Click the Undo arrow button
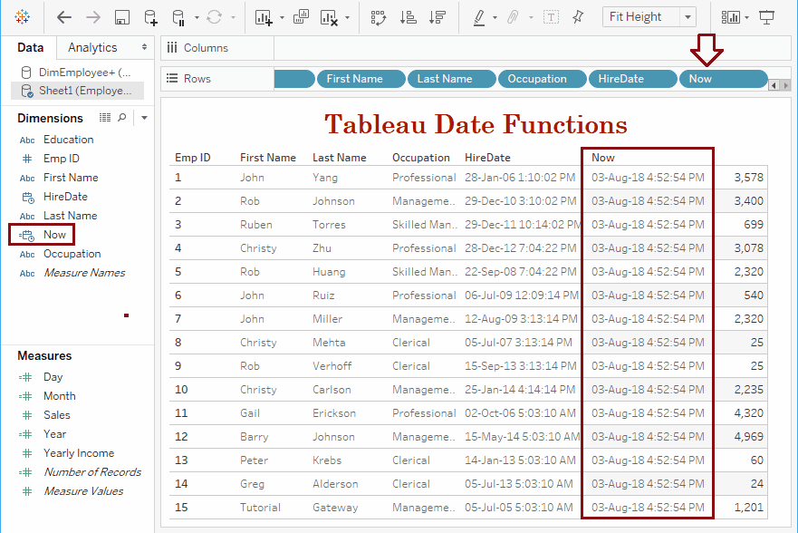The image size is (798, 533). 62,16
